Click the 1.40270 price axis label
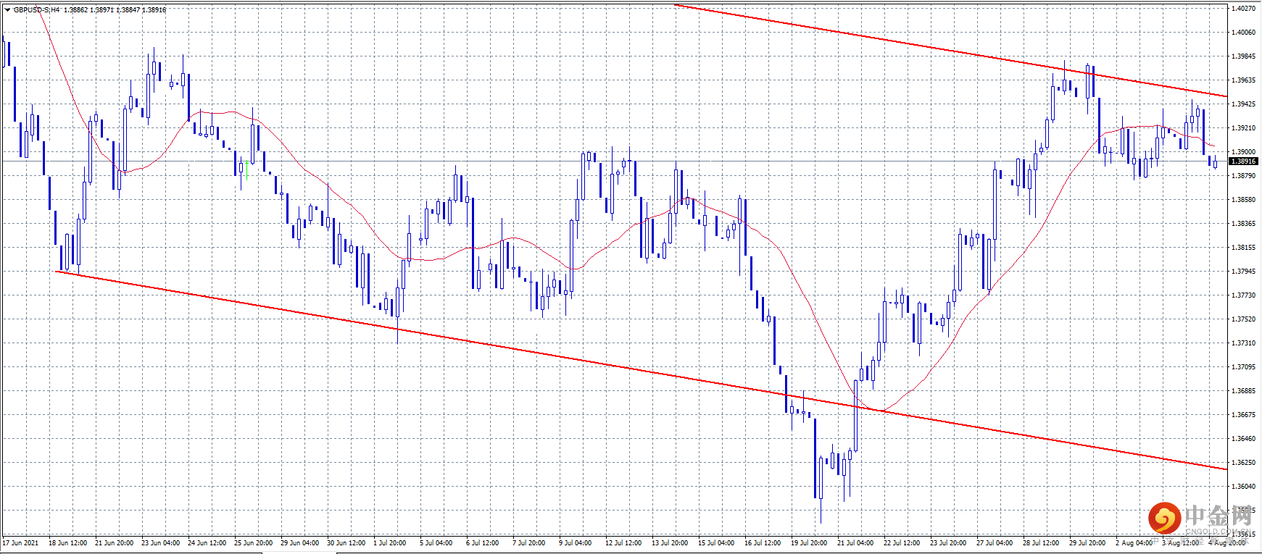1262x554 pixels. (1243, 9)
